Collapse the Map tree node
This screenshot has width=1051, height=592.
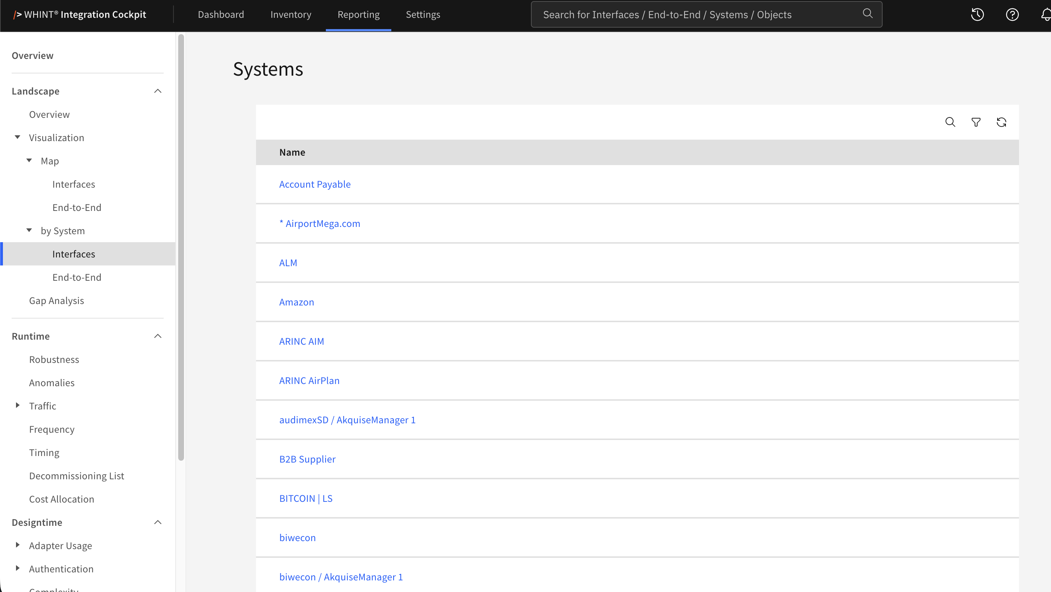[29, 160]
